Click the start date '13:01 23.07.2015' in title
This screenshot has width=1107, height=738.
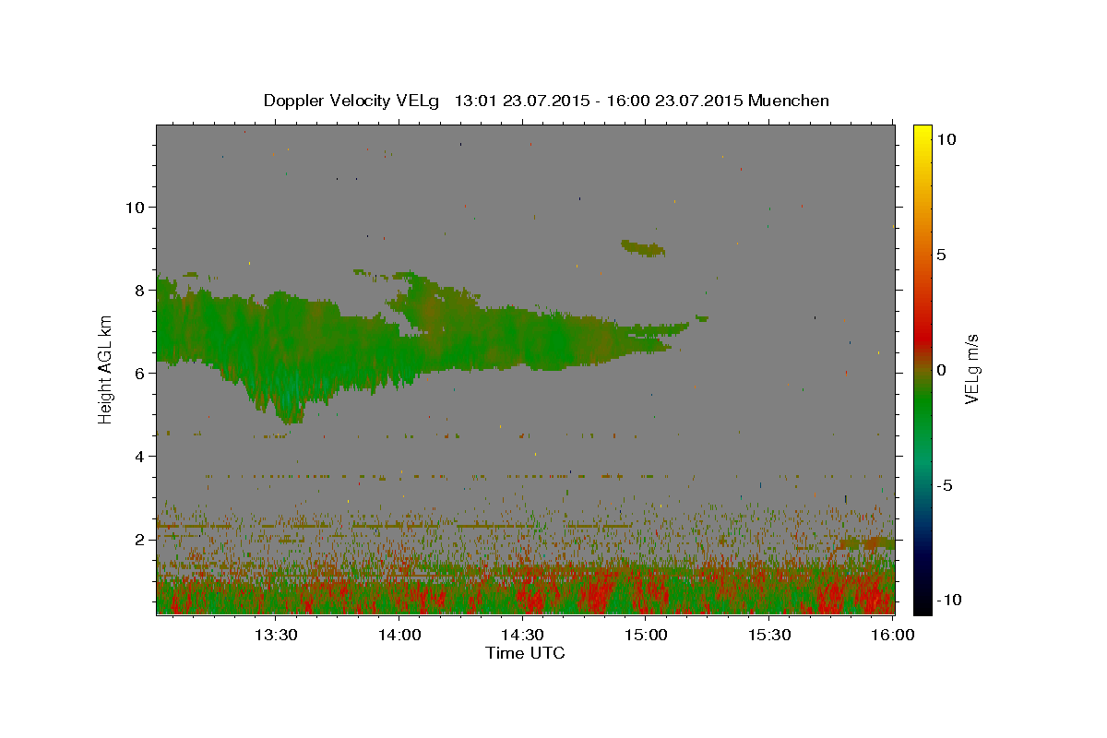(520, 101)
